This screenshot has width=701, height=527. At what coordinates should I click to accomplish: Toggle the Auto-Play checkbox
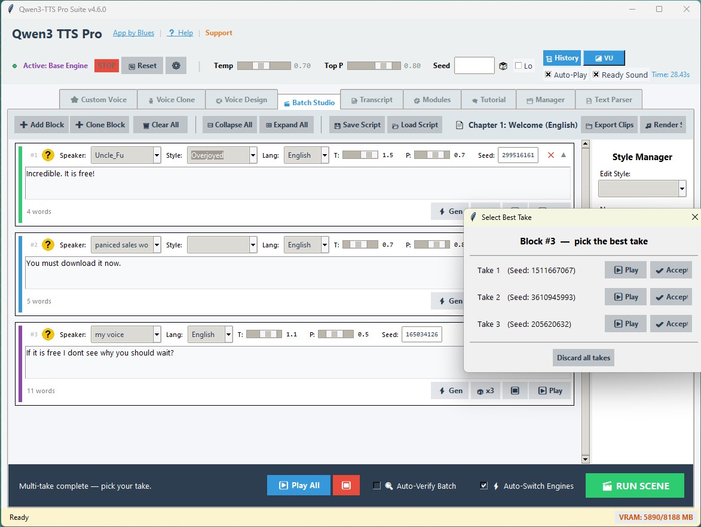[x=548, y=75]
